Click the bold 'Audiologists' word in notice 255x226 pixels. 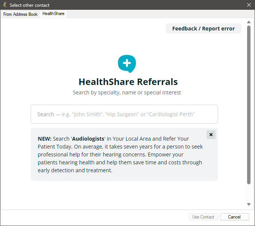[88, 139]
